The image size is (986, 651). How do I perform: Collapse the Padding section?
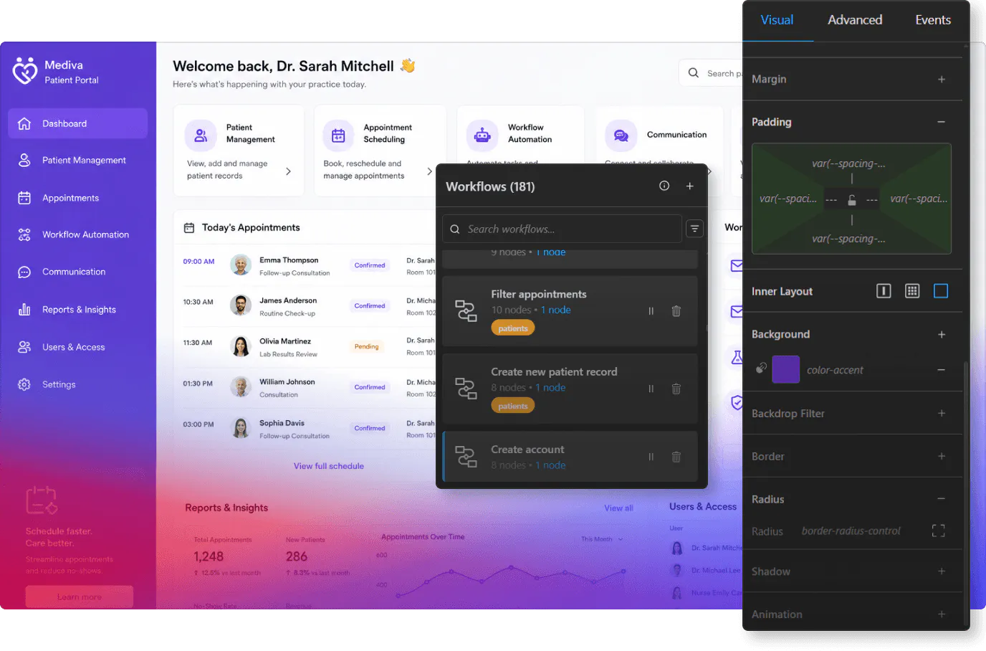coord(942,122)
